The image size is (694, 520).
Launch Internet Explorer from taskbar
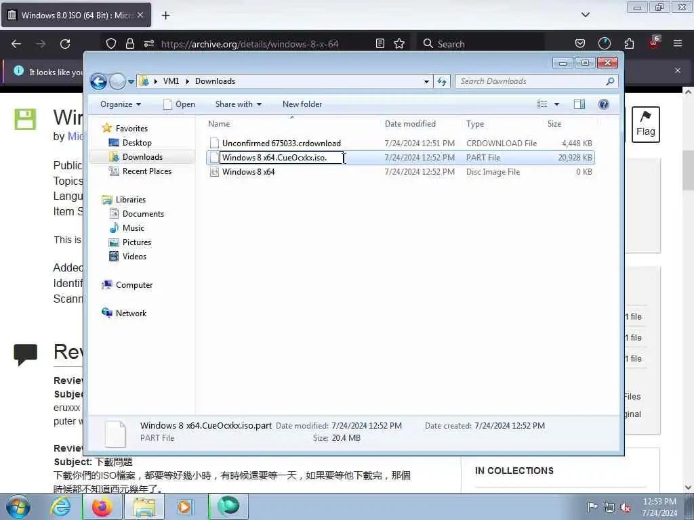tap(60, 506)
